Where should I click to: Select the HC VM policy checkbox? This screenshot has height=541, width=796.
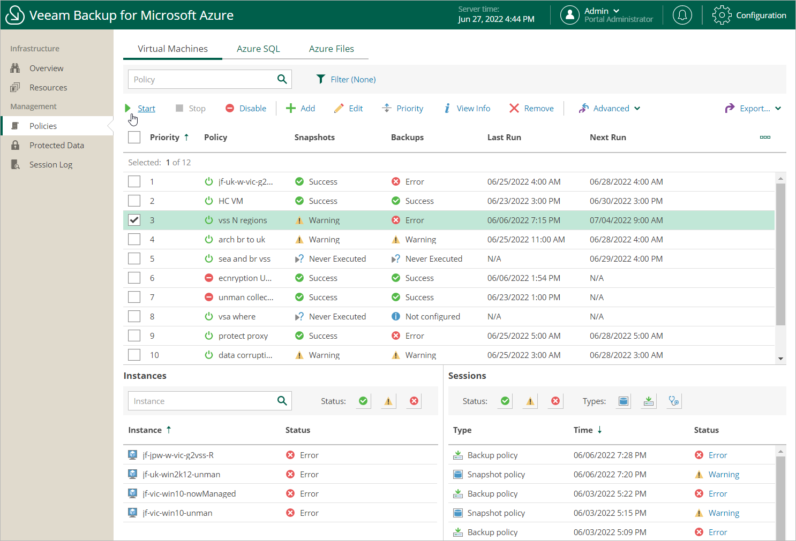134,201
